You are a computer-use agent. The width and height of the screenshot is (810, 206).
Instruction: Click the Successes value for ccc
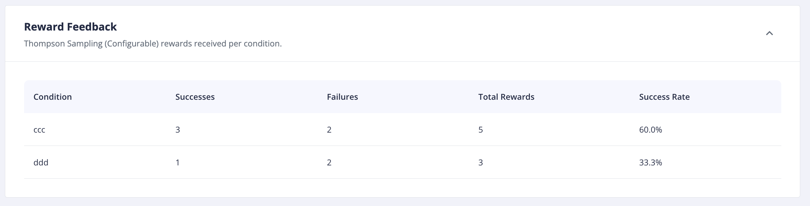(178, 130)
